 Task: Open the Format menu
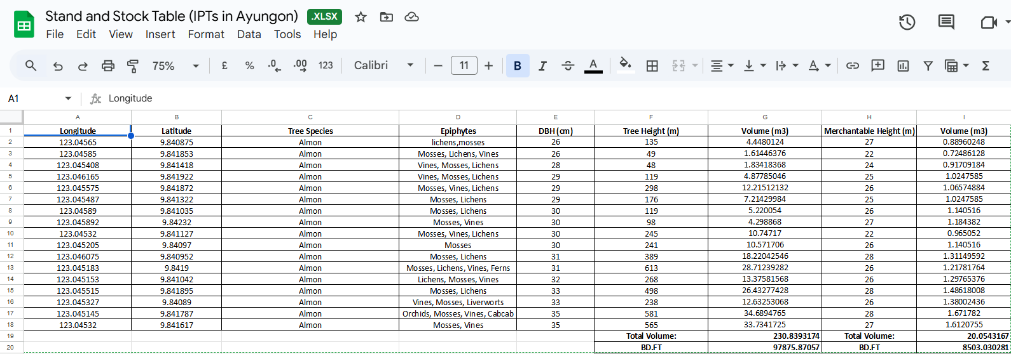[x=206, y=34]
